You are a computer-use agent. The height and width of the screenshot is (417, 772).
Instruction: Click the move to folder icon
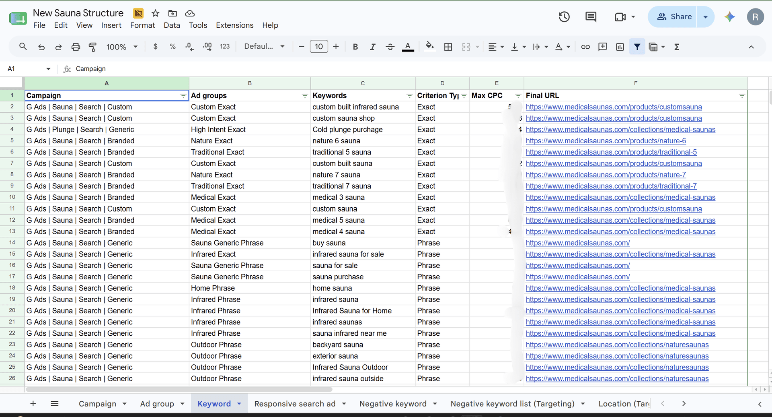172,13
